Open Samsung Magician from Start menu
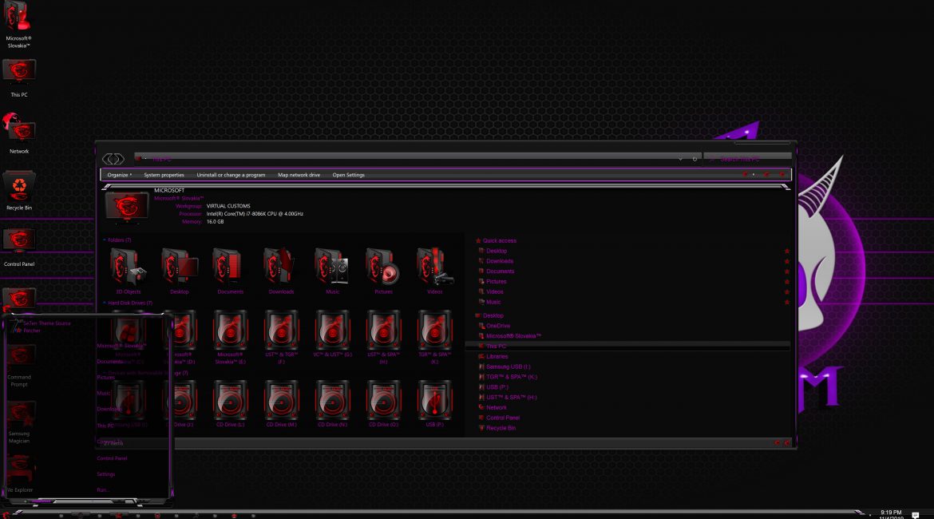This screenshot has height=519, width=934. click(19, 422)
